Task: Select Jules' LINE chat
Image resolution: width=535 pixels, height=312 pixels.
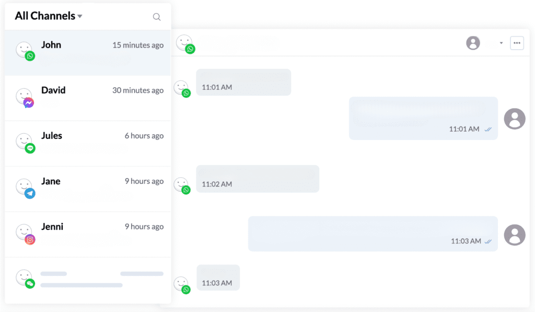Action: [x=88, y=143]
